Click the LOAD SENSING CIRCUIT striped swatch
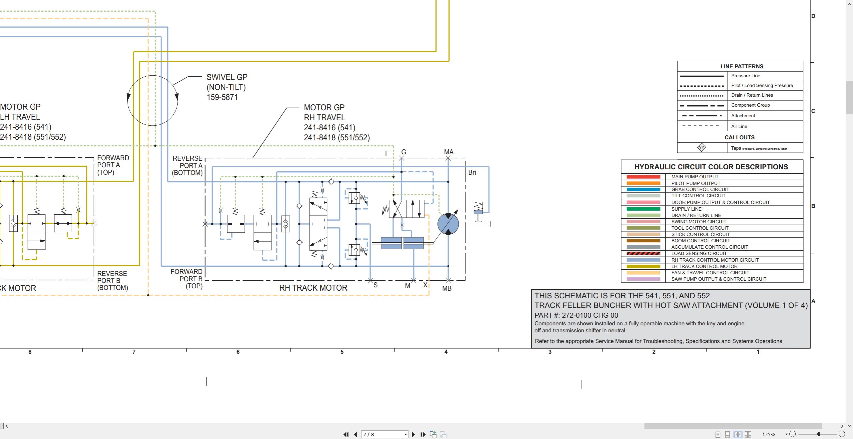 (x=643, y=253)
